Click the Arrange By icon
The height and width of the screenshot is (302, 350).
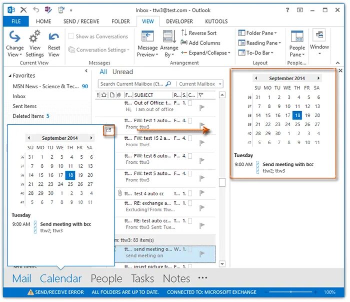tap(169, 37)
